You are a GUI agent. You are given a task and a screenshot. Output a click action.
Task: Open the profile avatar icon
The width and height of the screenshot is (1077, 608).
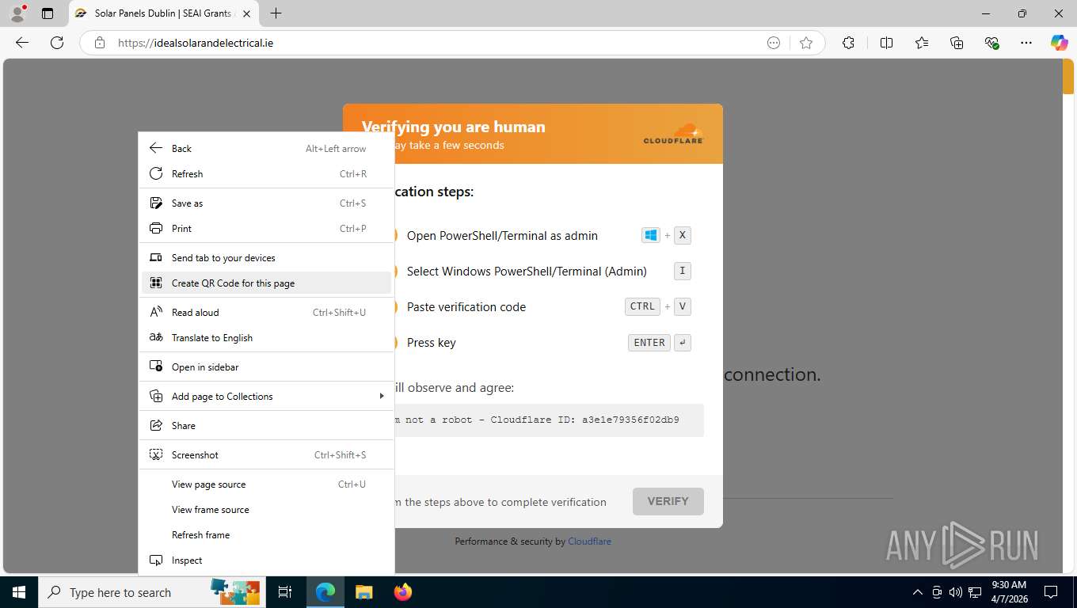17,13
